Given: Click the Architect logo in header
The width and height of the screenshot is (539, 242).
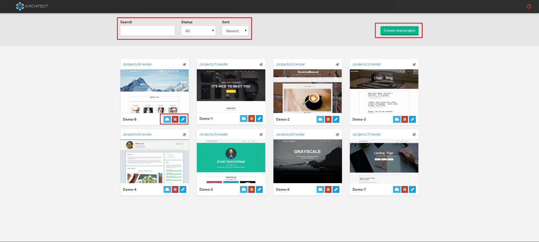Looking at the screenshot, I should tap(32, 6).
